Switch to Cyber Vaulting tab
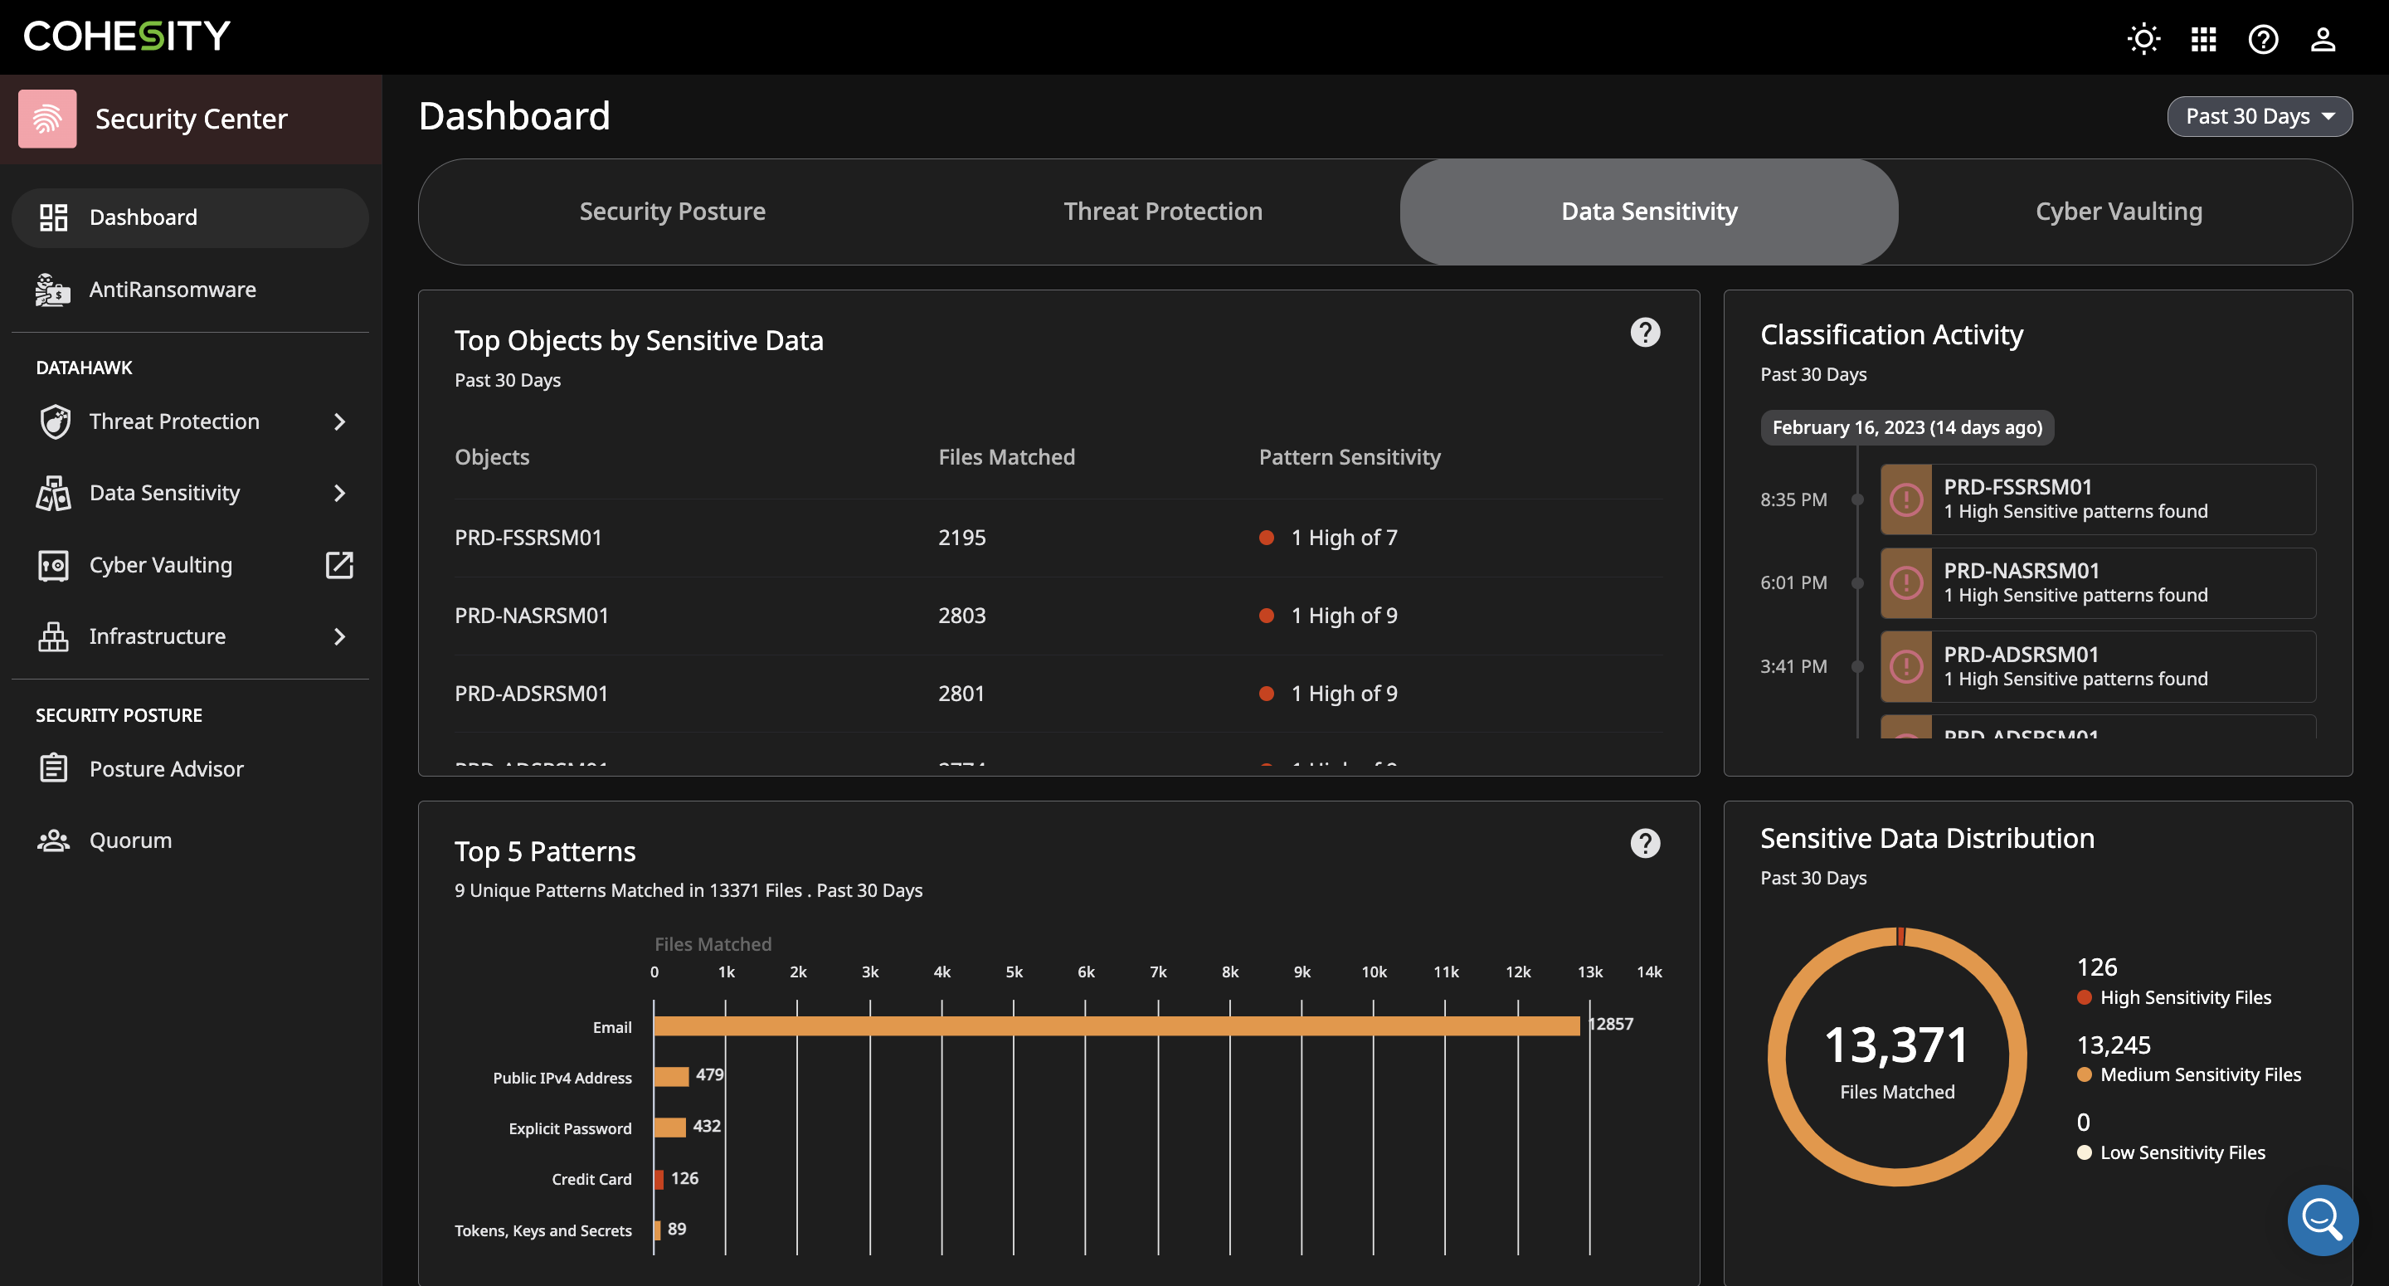Image resolution: width=2389 pixels, height=1286 pixels. pyautogui.click(x=2119, y=212)
